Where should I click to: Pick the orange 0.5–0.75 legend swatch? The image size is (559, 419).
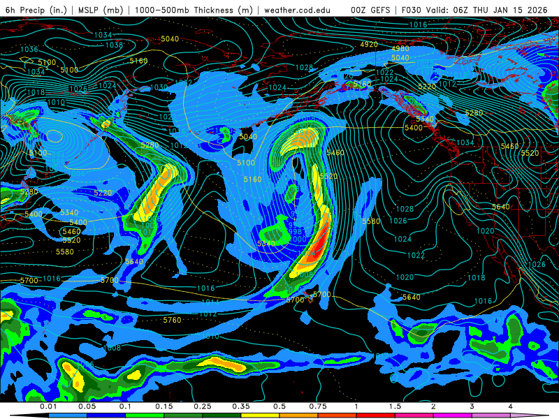pos(299,416)
